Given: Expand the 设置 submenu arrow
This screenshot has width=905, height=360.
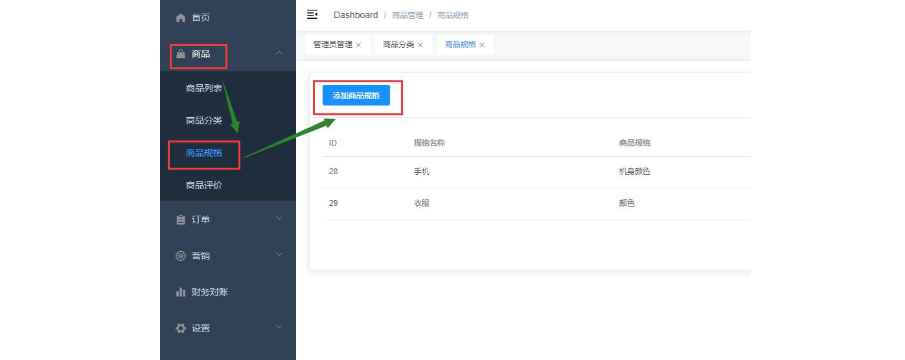Looking at the screenshot, I should pyautogui.click(x=279, y=328).
